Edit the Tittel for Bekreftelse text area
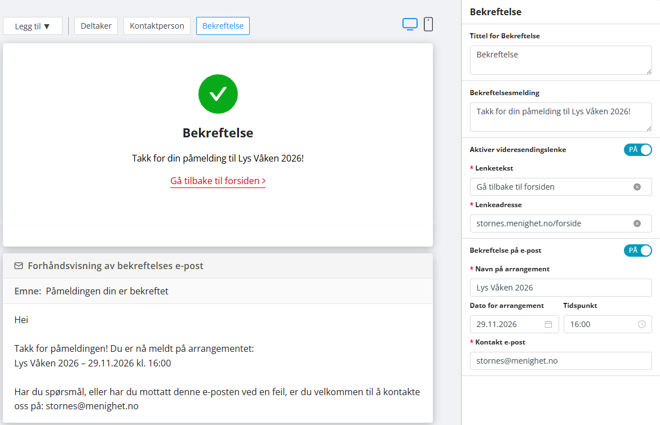Screen dimensions: 660x425 click(x=561, y=60)
